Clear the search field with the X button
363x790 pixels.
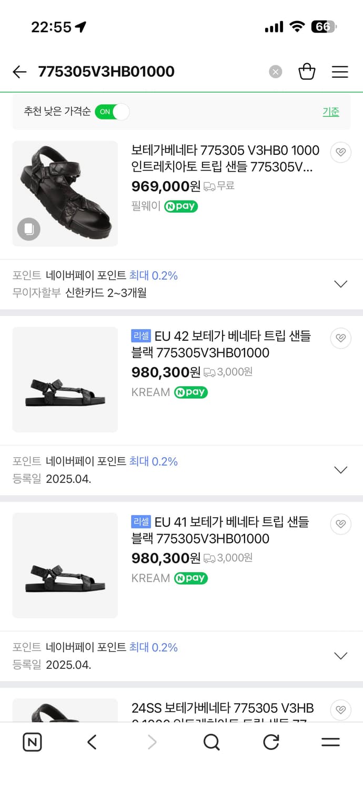click(275, 72)
